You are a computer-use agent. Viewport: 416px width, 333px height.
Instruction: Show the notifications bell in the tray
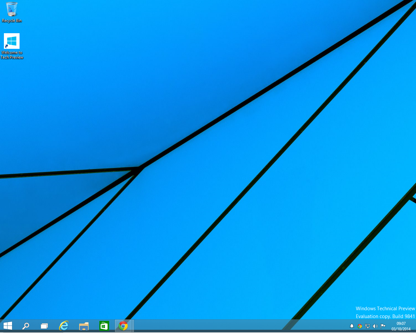[x=352, y=326]
